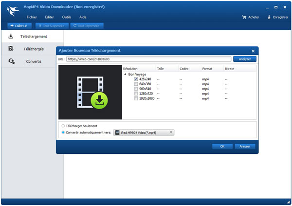Click the Analyser button
Viewport: 292px width, 206px height.
pyautogui.click(x=244, y=59)
